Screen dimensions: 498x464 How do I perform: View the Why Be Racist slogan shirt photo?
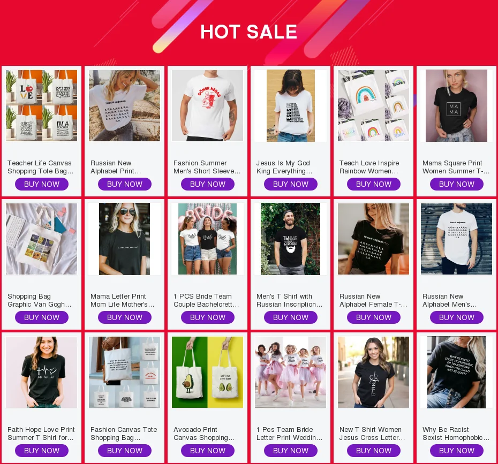point(456,372)
